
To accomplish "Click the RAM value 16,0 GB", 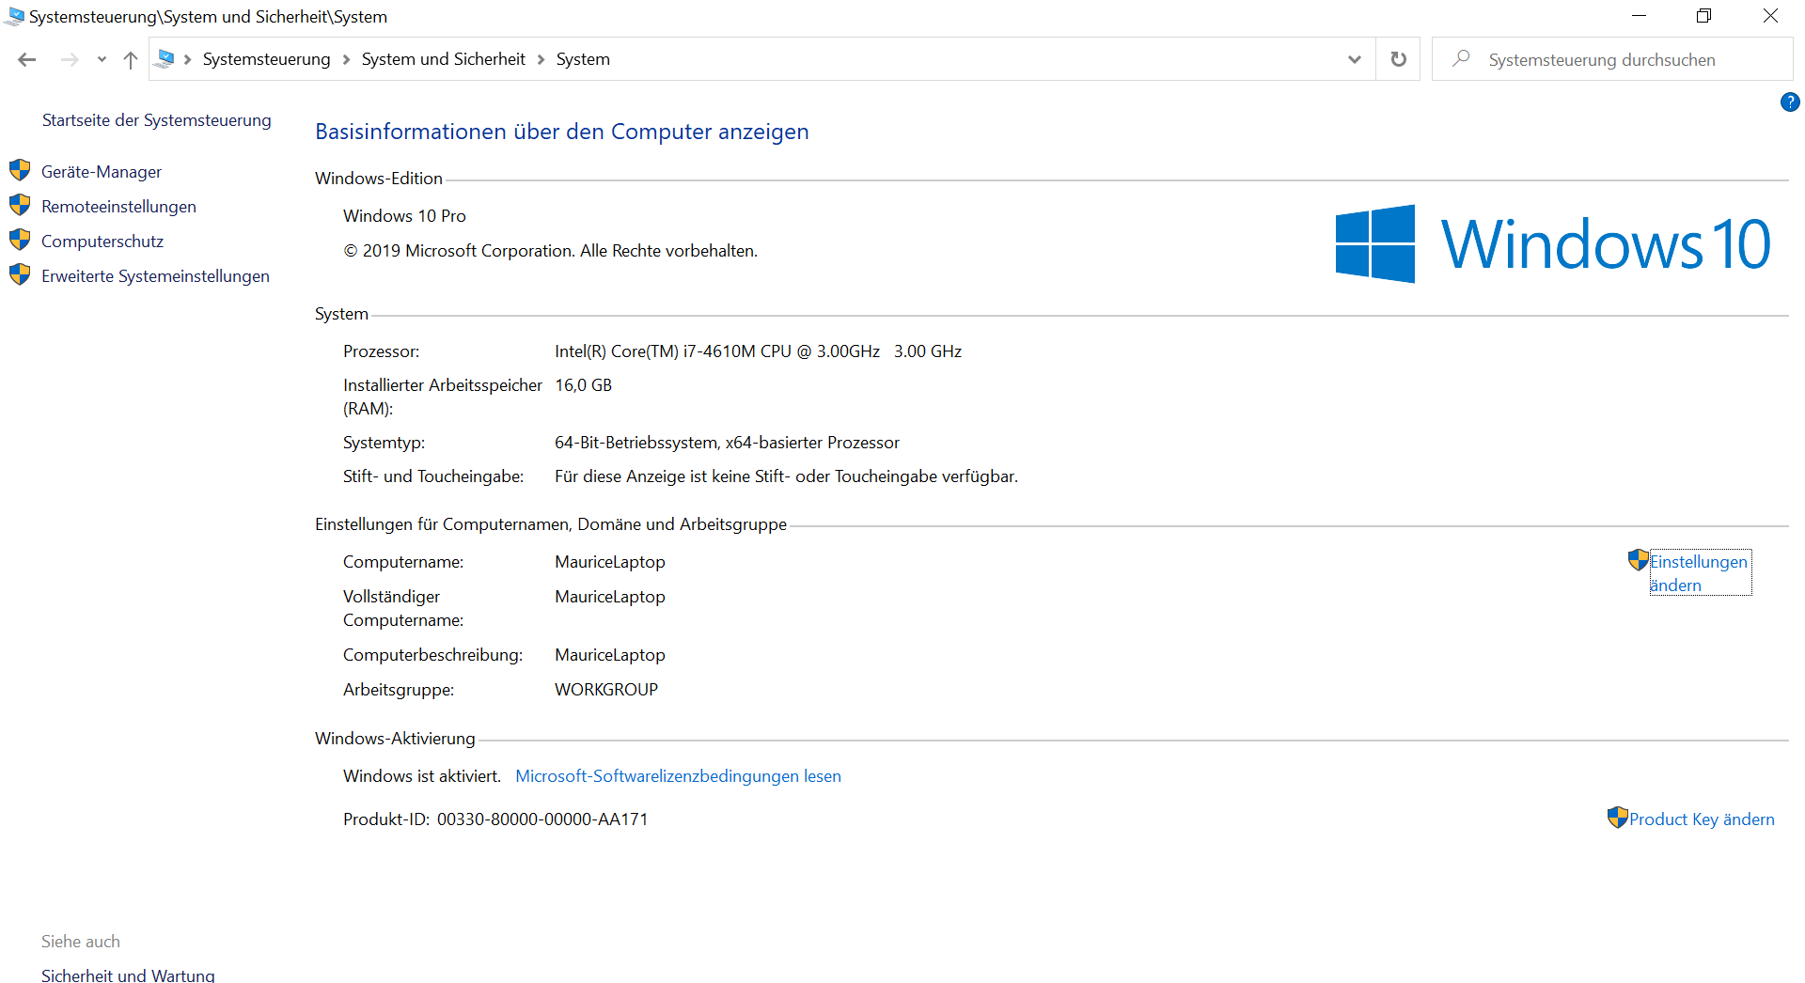I will click(x=583, y=384).
